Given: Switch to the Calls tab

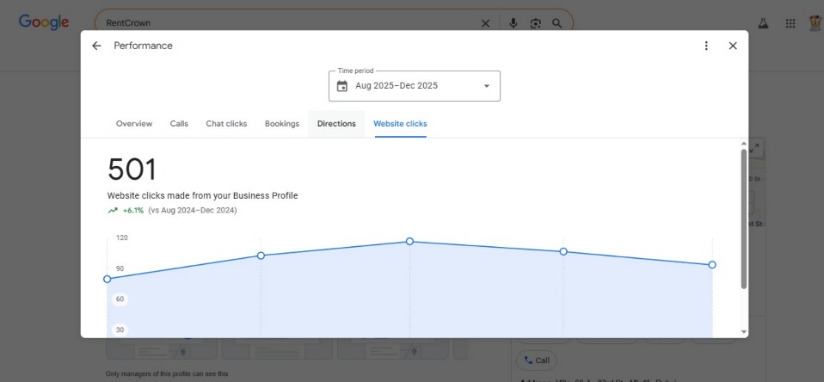Looking at the screenshot, I should [179, 124].
